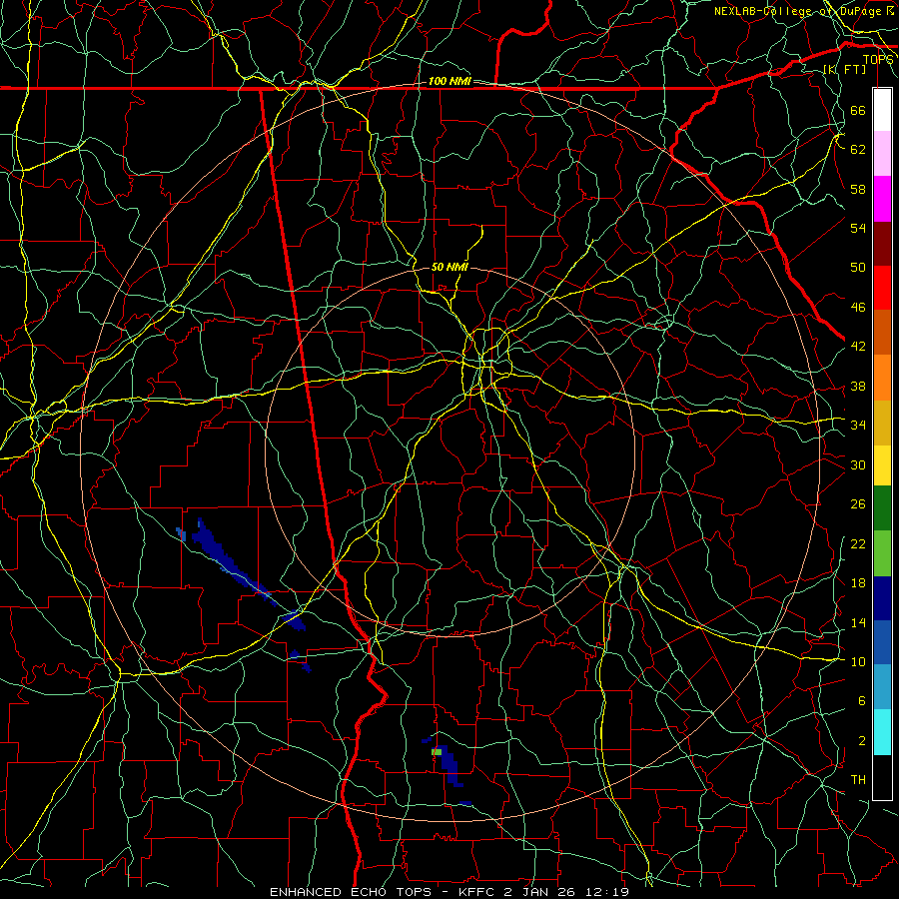Click the '26' legend value

858,504
